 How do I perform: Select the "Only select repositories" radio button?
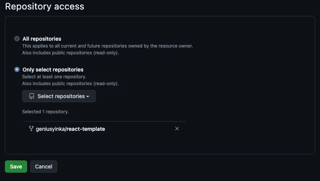(17, 70)
